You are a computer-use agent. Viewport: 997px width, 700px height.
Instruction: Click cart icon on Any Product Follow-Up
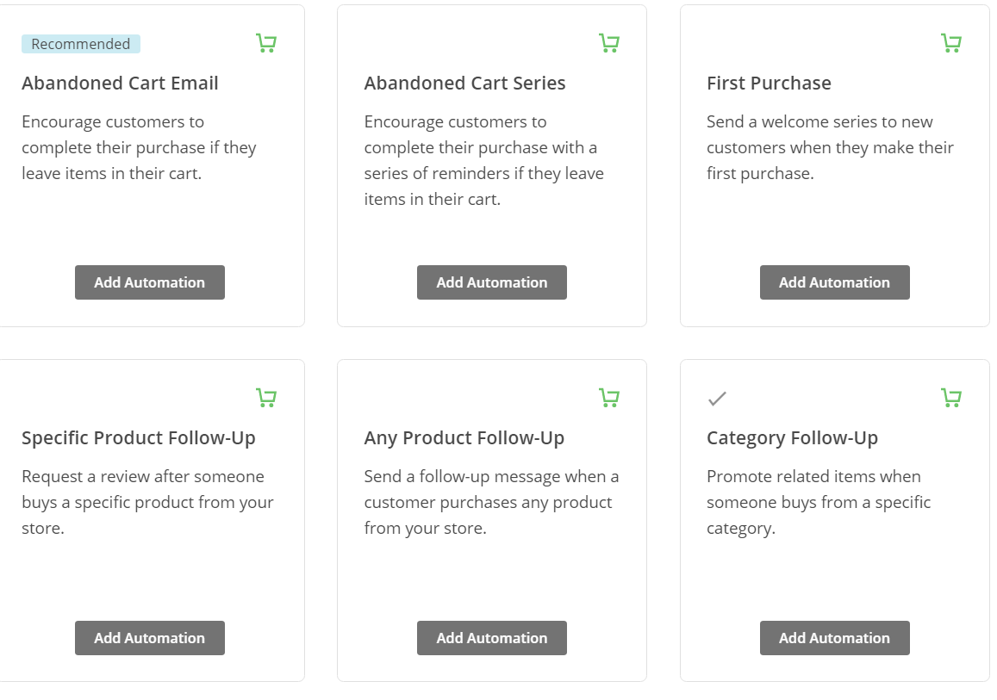609,398
